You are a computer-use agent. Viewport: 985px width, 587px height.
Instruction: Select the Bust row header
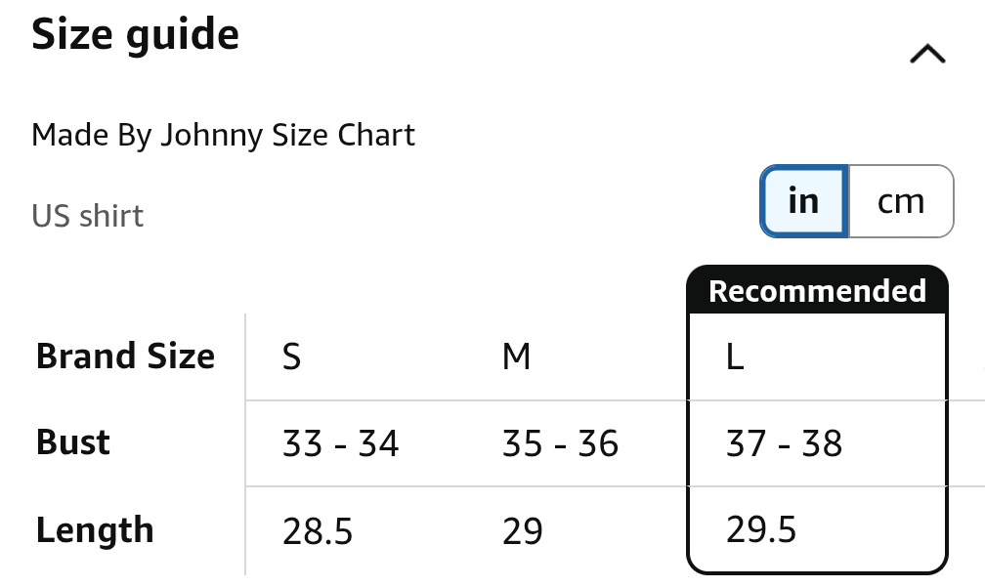[73, 442]
